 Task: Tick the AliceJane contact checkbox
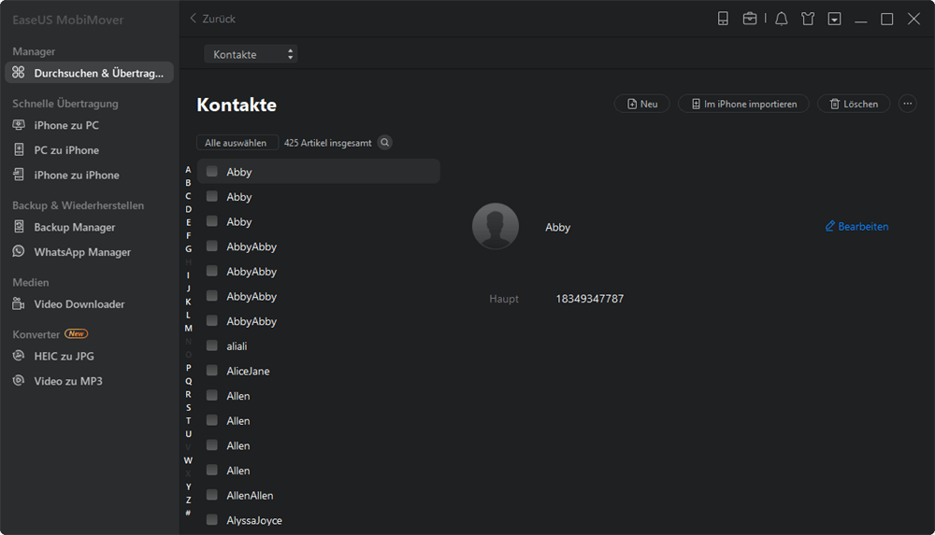pos(211,371)
